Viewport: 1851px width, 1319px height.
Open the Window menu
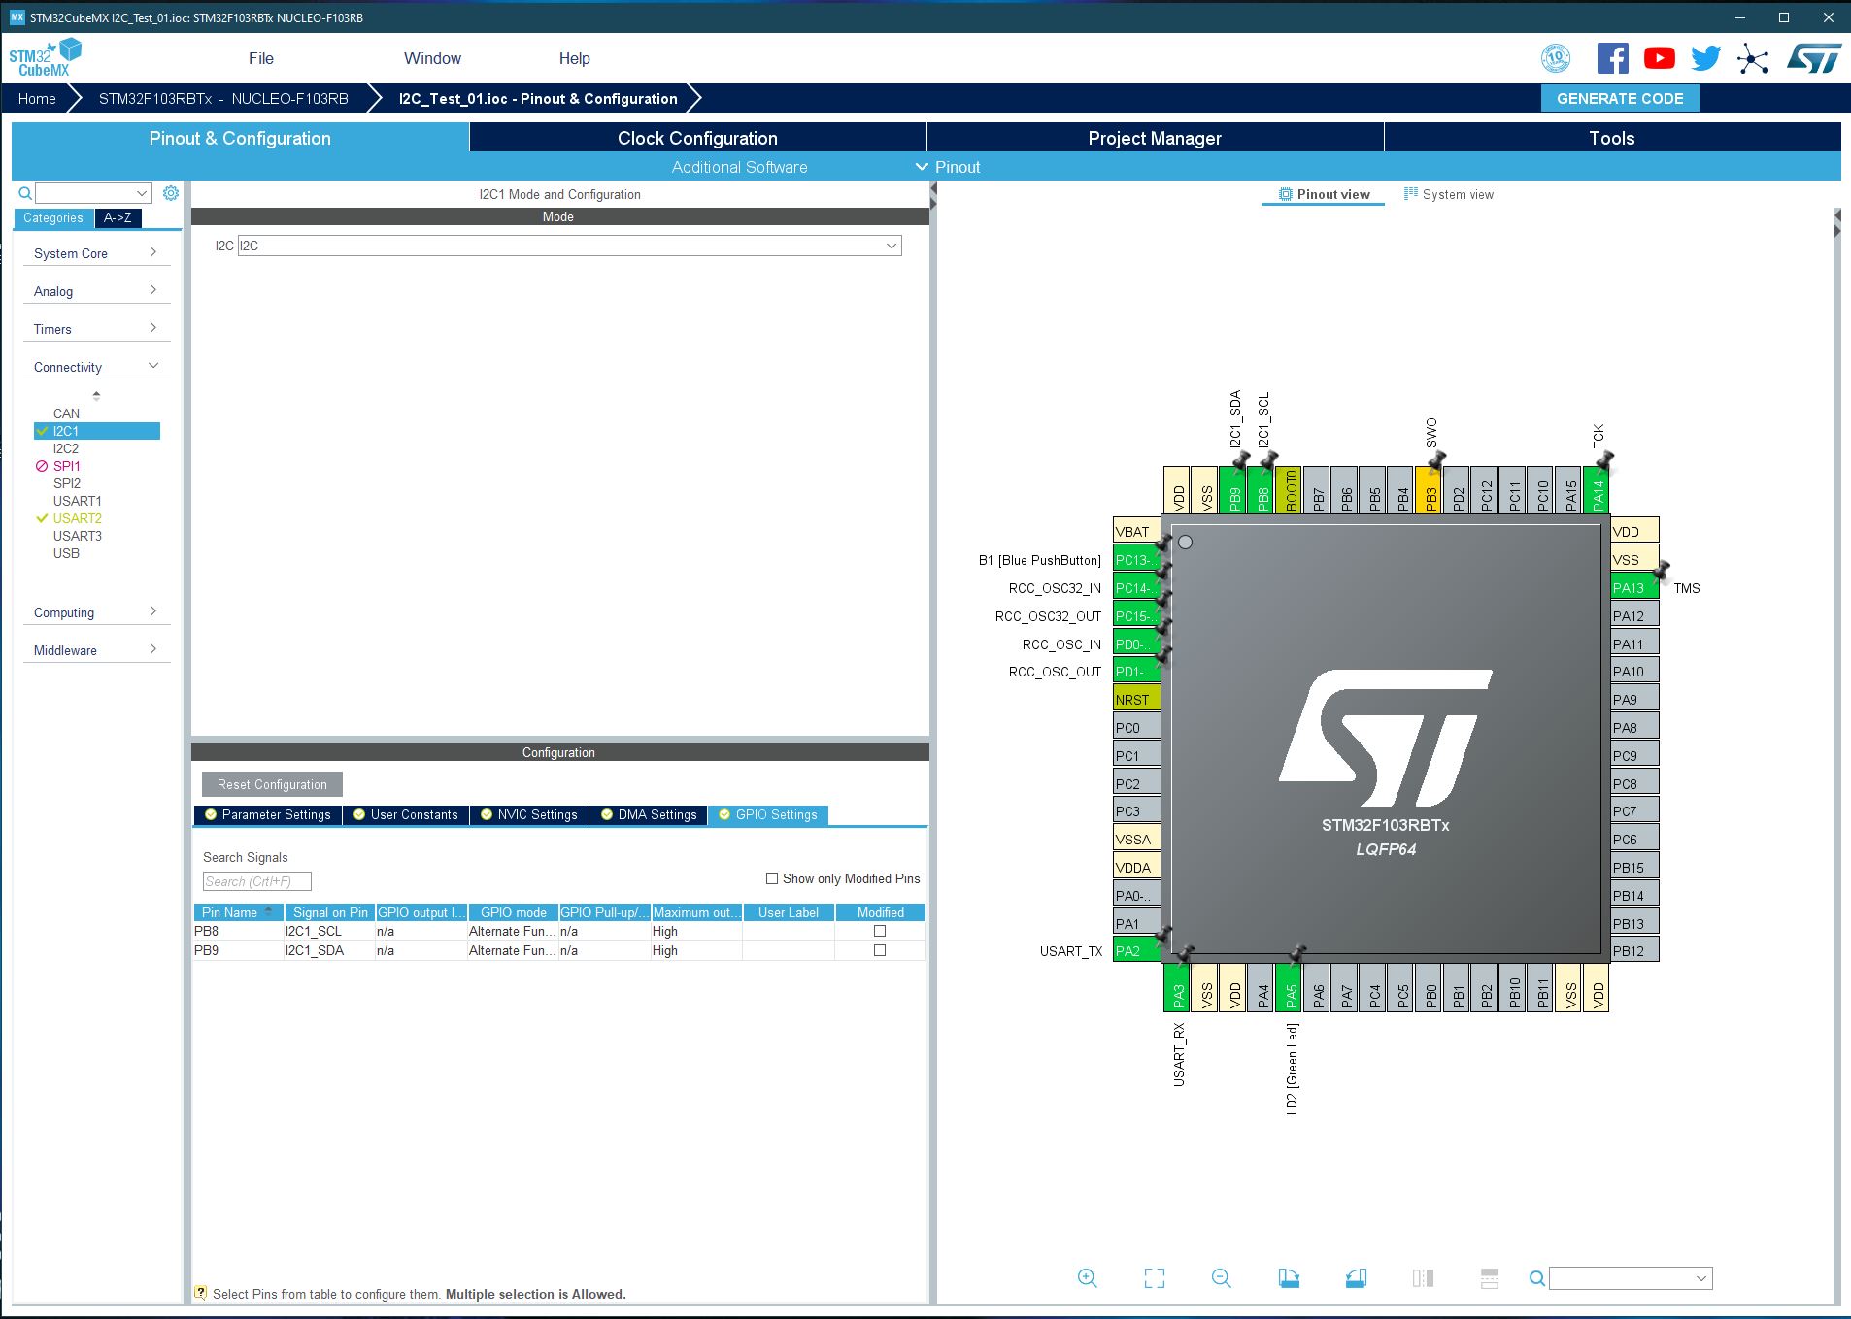432,58
